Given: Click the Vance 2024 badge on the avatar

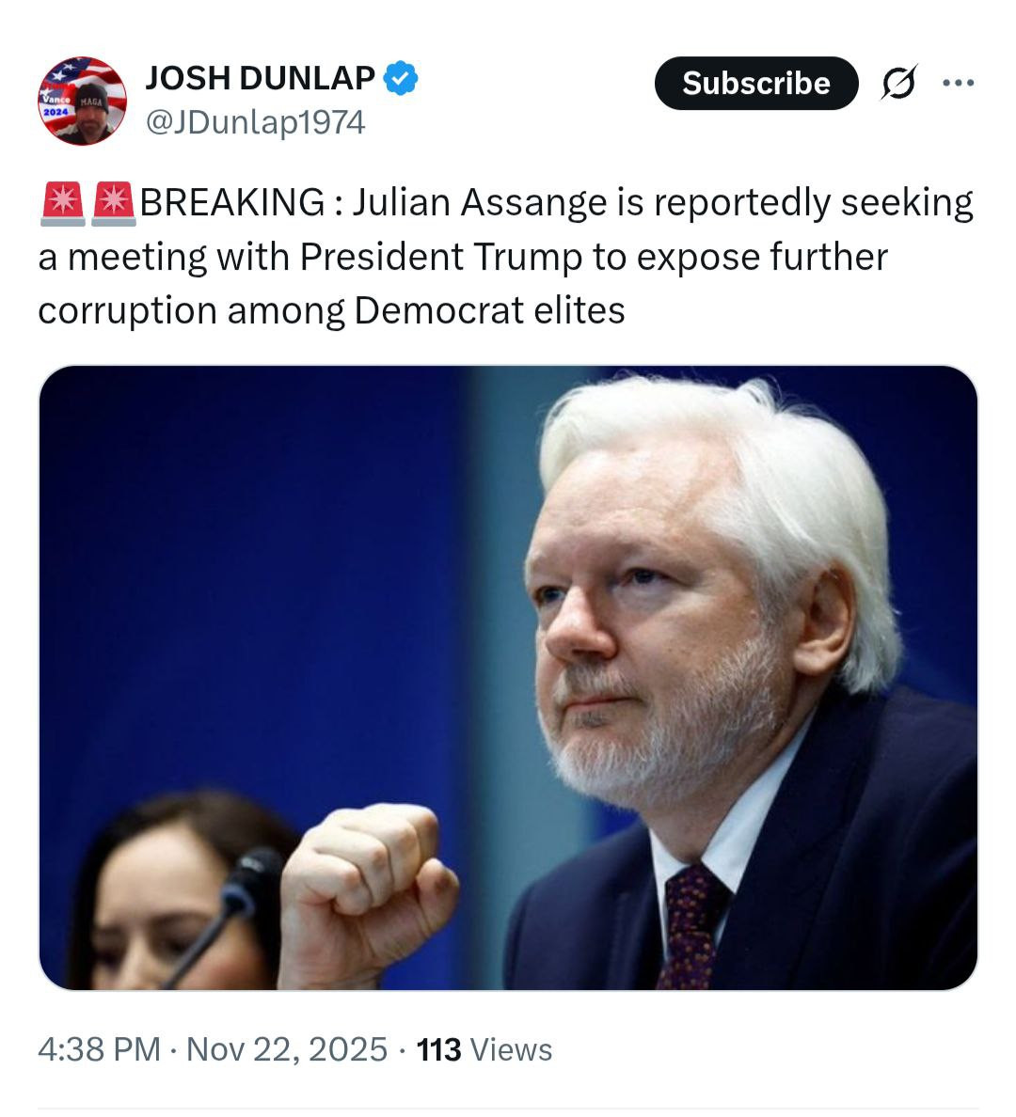Looking at the screenshot, I should 56,102.
